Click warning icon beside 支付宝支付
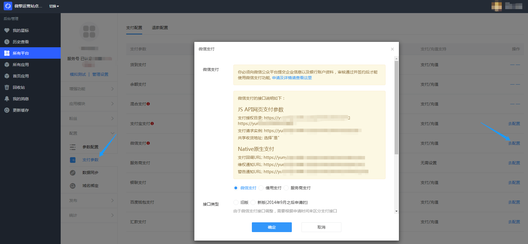This screenshot has height=244, width=528. (152, 124)
